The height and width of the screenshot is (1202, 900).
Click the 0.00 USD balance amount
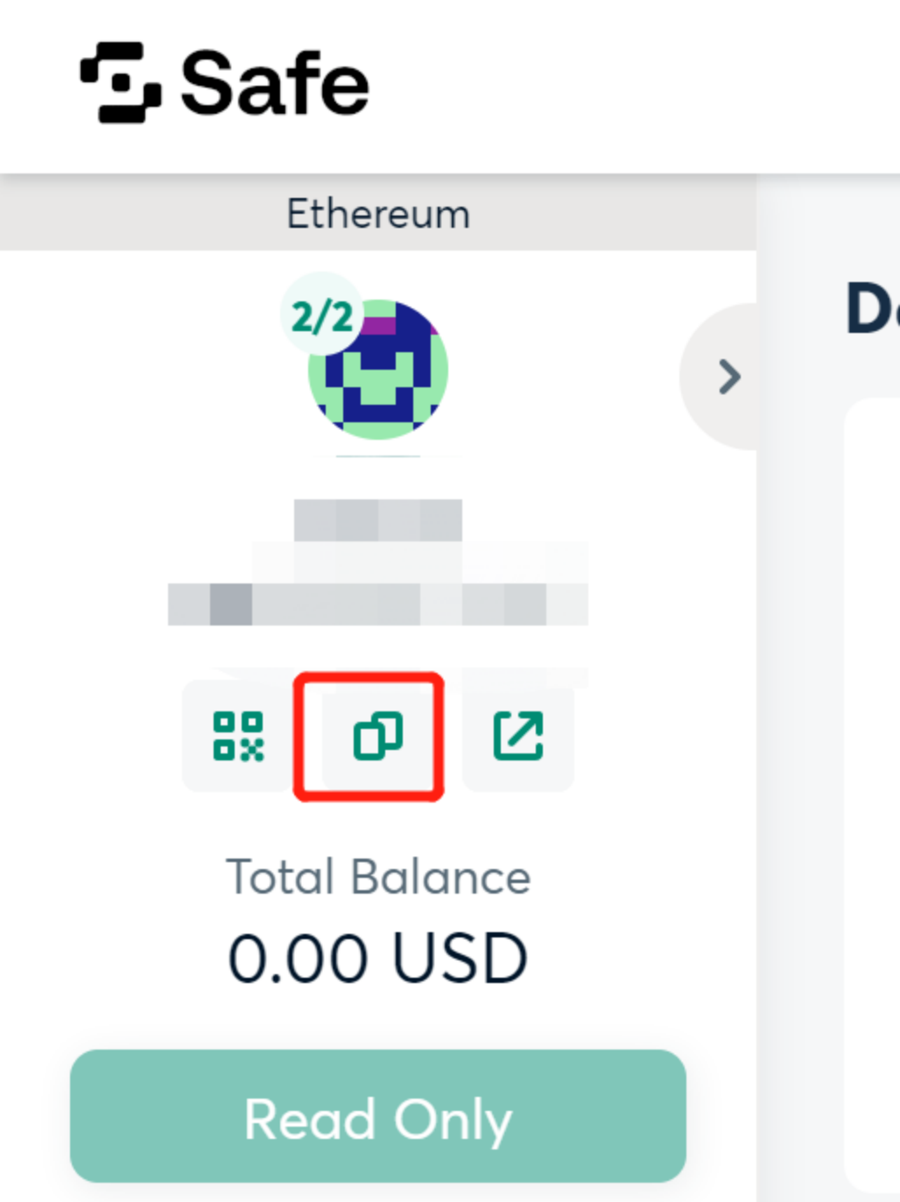[x=378, y=957]
